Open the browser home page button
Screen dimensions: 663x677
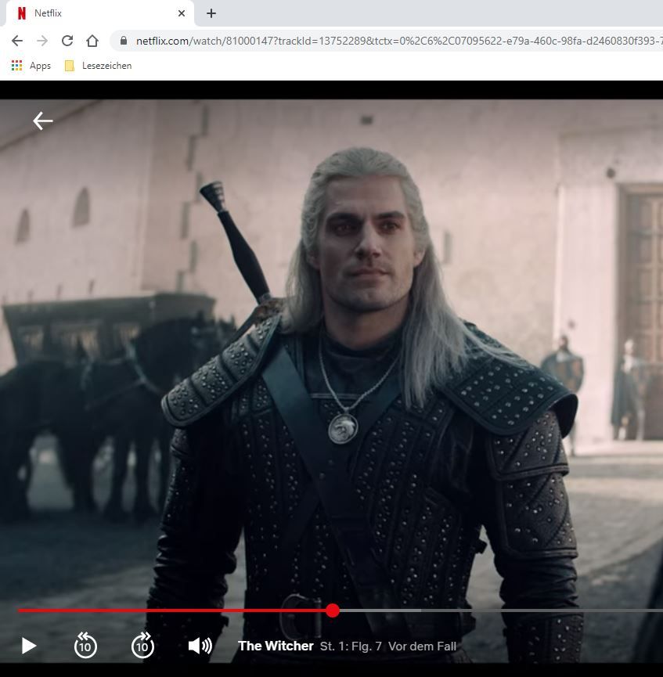(x=92, y=41)
